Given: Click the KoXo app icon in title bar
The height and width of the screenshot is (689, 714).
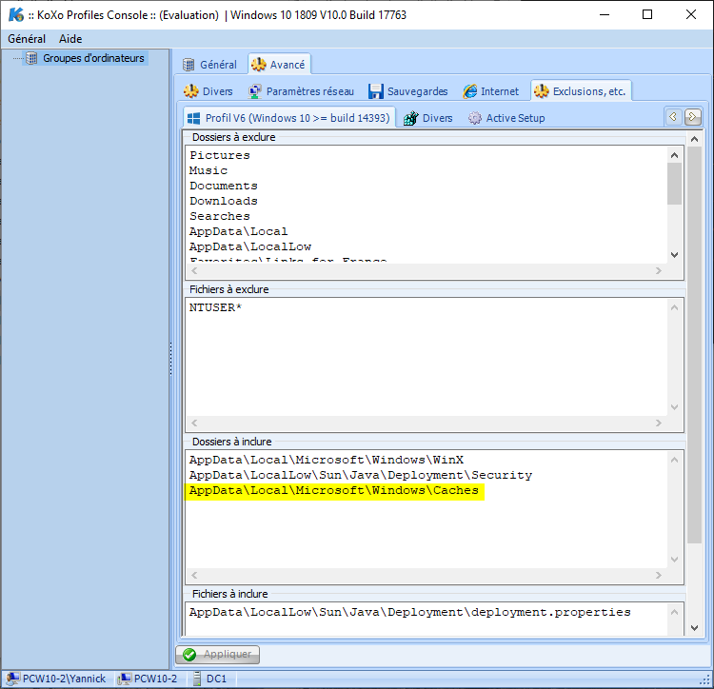Looking at the screenshot, I should [16, 14].
